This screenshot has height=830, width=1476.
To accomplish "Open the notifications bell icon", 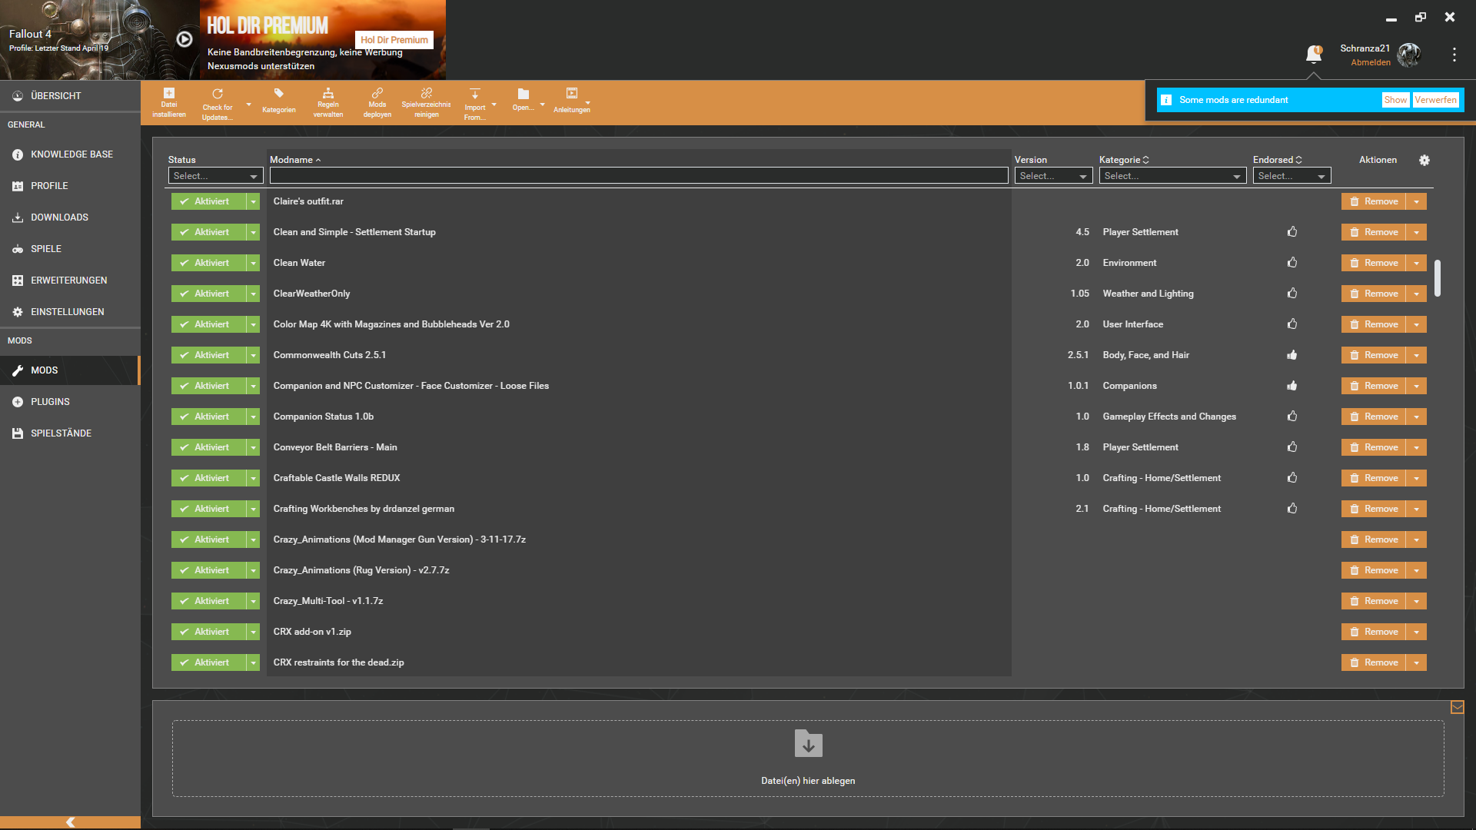I will [1314, 54].
